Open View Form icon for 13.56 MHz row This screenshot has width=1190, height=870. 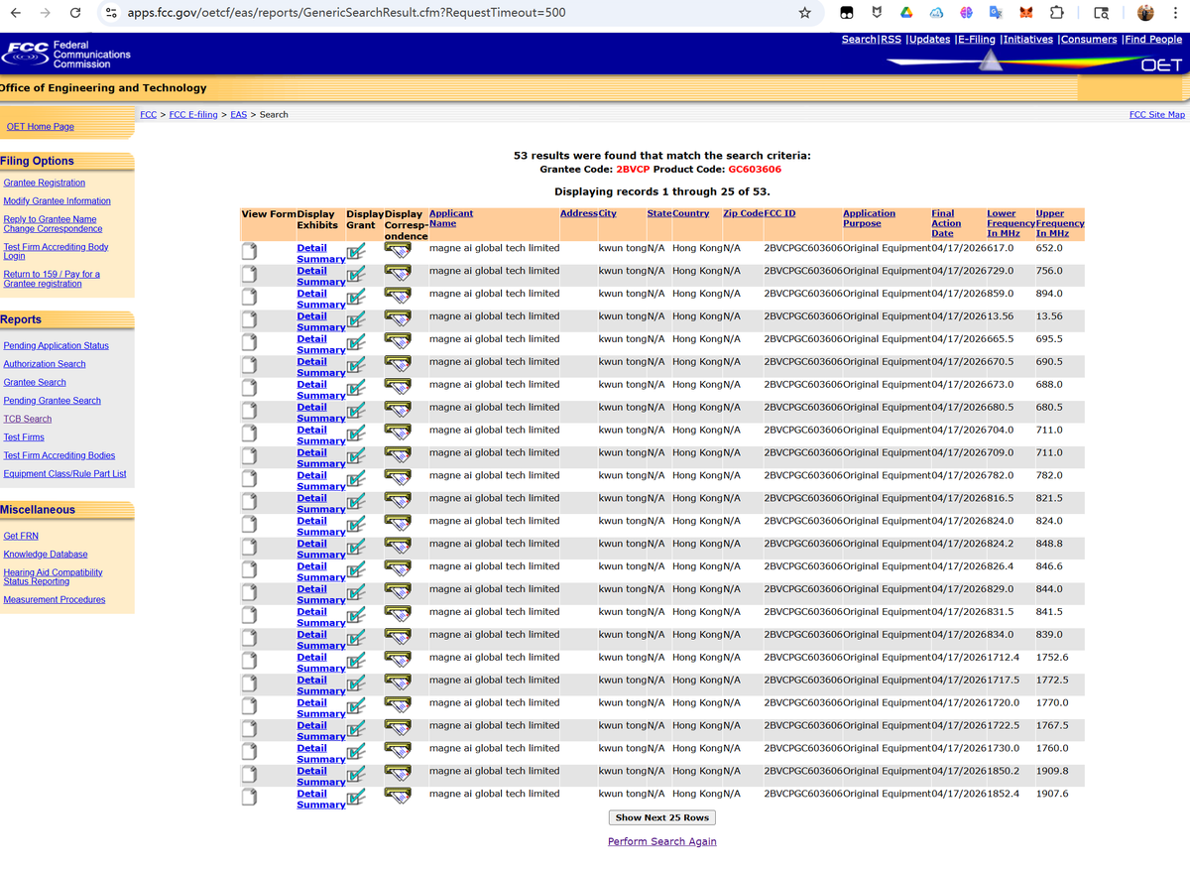pyautogui.click(x=250, y=319)
